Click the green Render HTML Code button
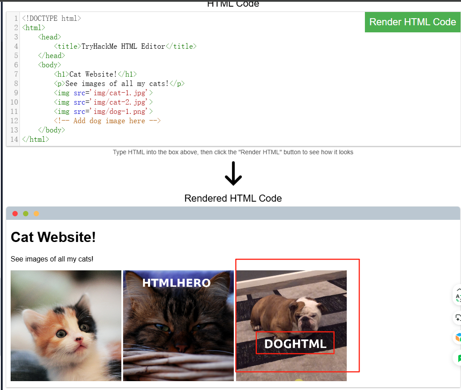 tap(412, 22)
